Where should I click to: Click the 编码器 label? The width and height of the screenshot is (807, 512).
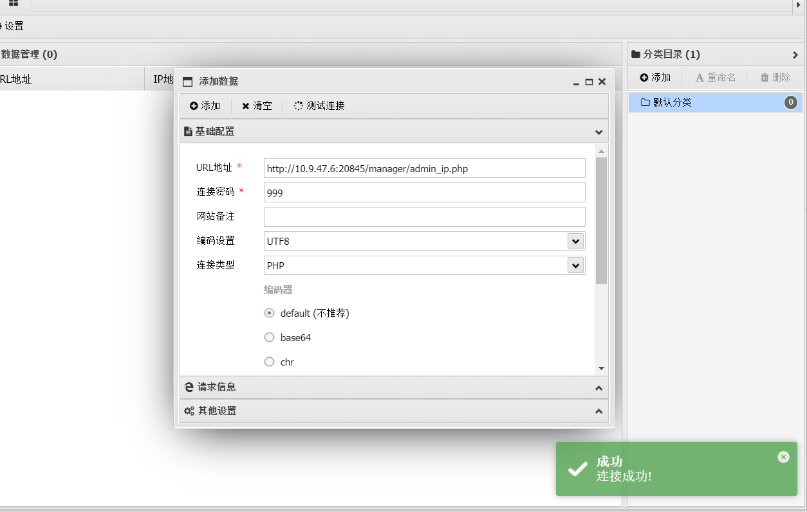pos(278,290)
